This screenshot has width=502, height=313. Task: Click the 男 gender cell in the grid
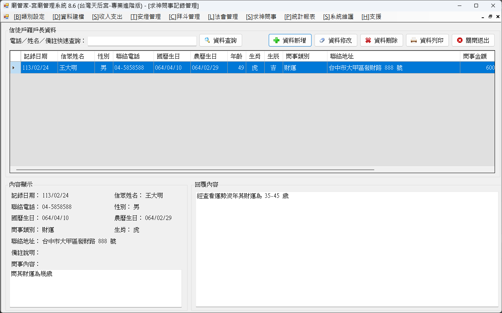[104, 68]
